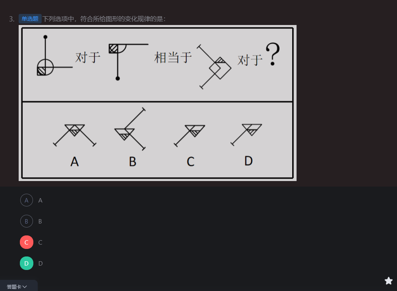Click the question number 3
The height and width of the screenshot is (291, 397).
tap(12, 19)
